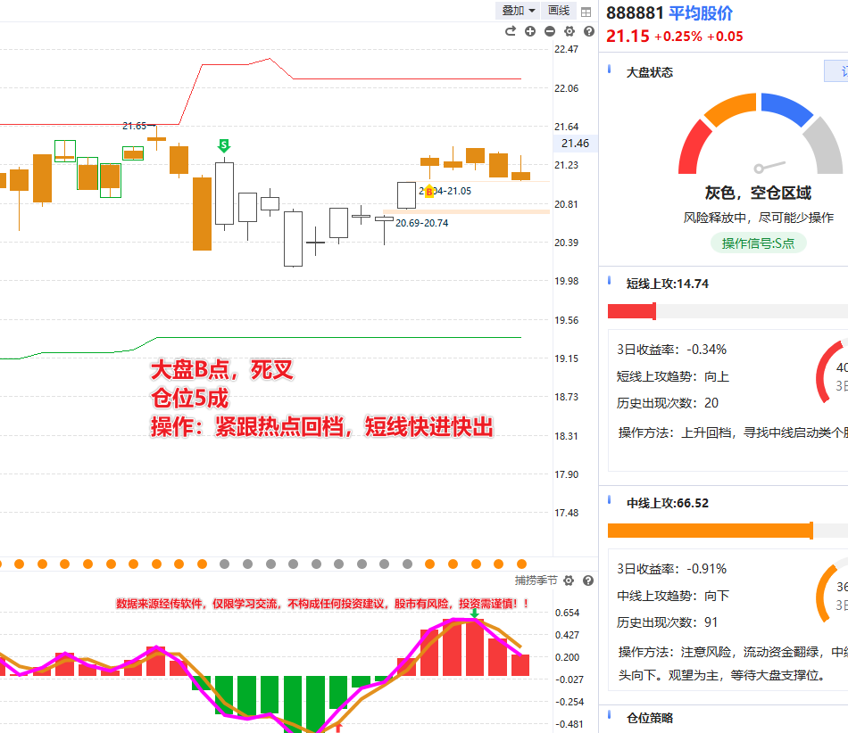Click the 21.46 price tag on the axis
Image resolution: width=848 pixels, height=733 pixels.
[x=575, y=144]
